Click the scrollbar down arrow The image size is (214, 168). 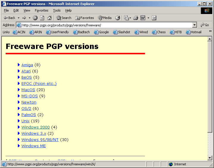tap(210, 158)
